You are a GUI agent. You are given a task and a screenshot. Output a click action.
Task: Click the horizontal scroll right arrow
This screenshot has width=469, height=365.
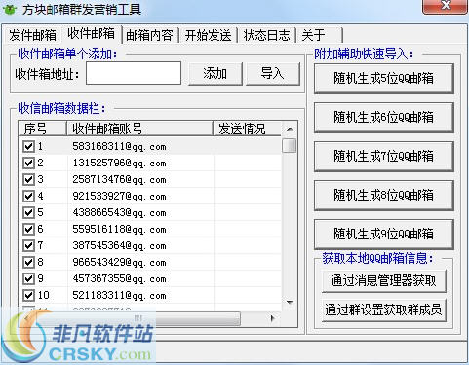click(272, 318)
